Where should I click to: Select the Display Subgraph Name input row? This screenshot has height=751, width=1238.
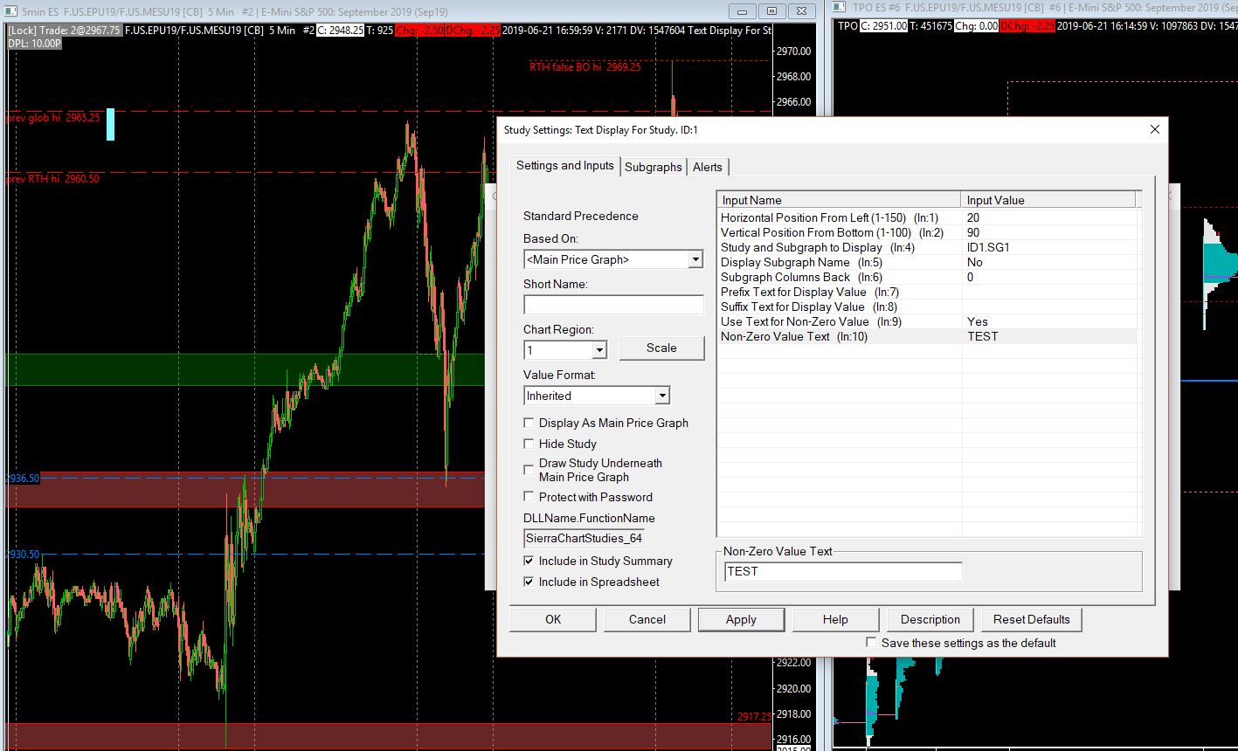[839, 262]
